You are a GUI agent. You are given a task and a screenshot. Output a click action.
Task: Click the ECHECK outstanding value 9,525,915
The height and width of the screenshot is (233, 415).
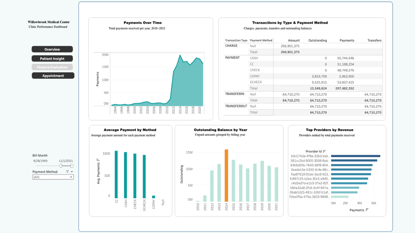[x=319, y=82]
